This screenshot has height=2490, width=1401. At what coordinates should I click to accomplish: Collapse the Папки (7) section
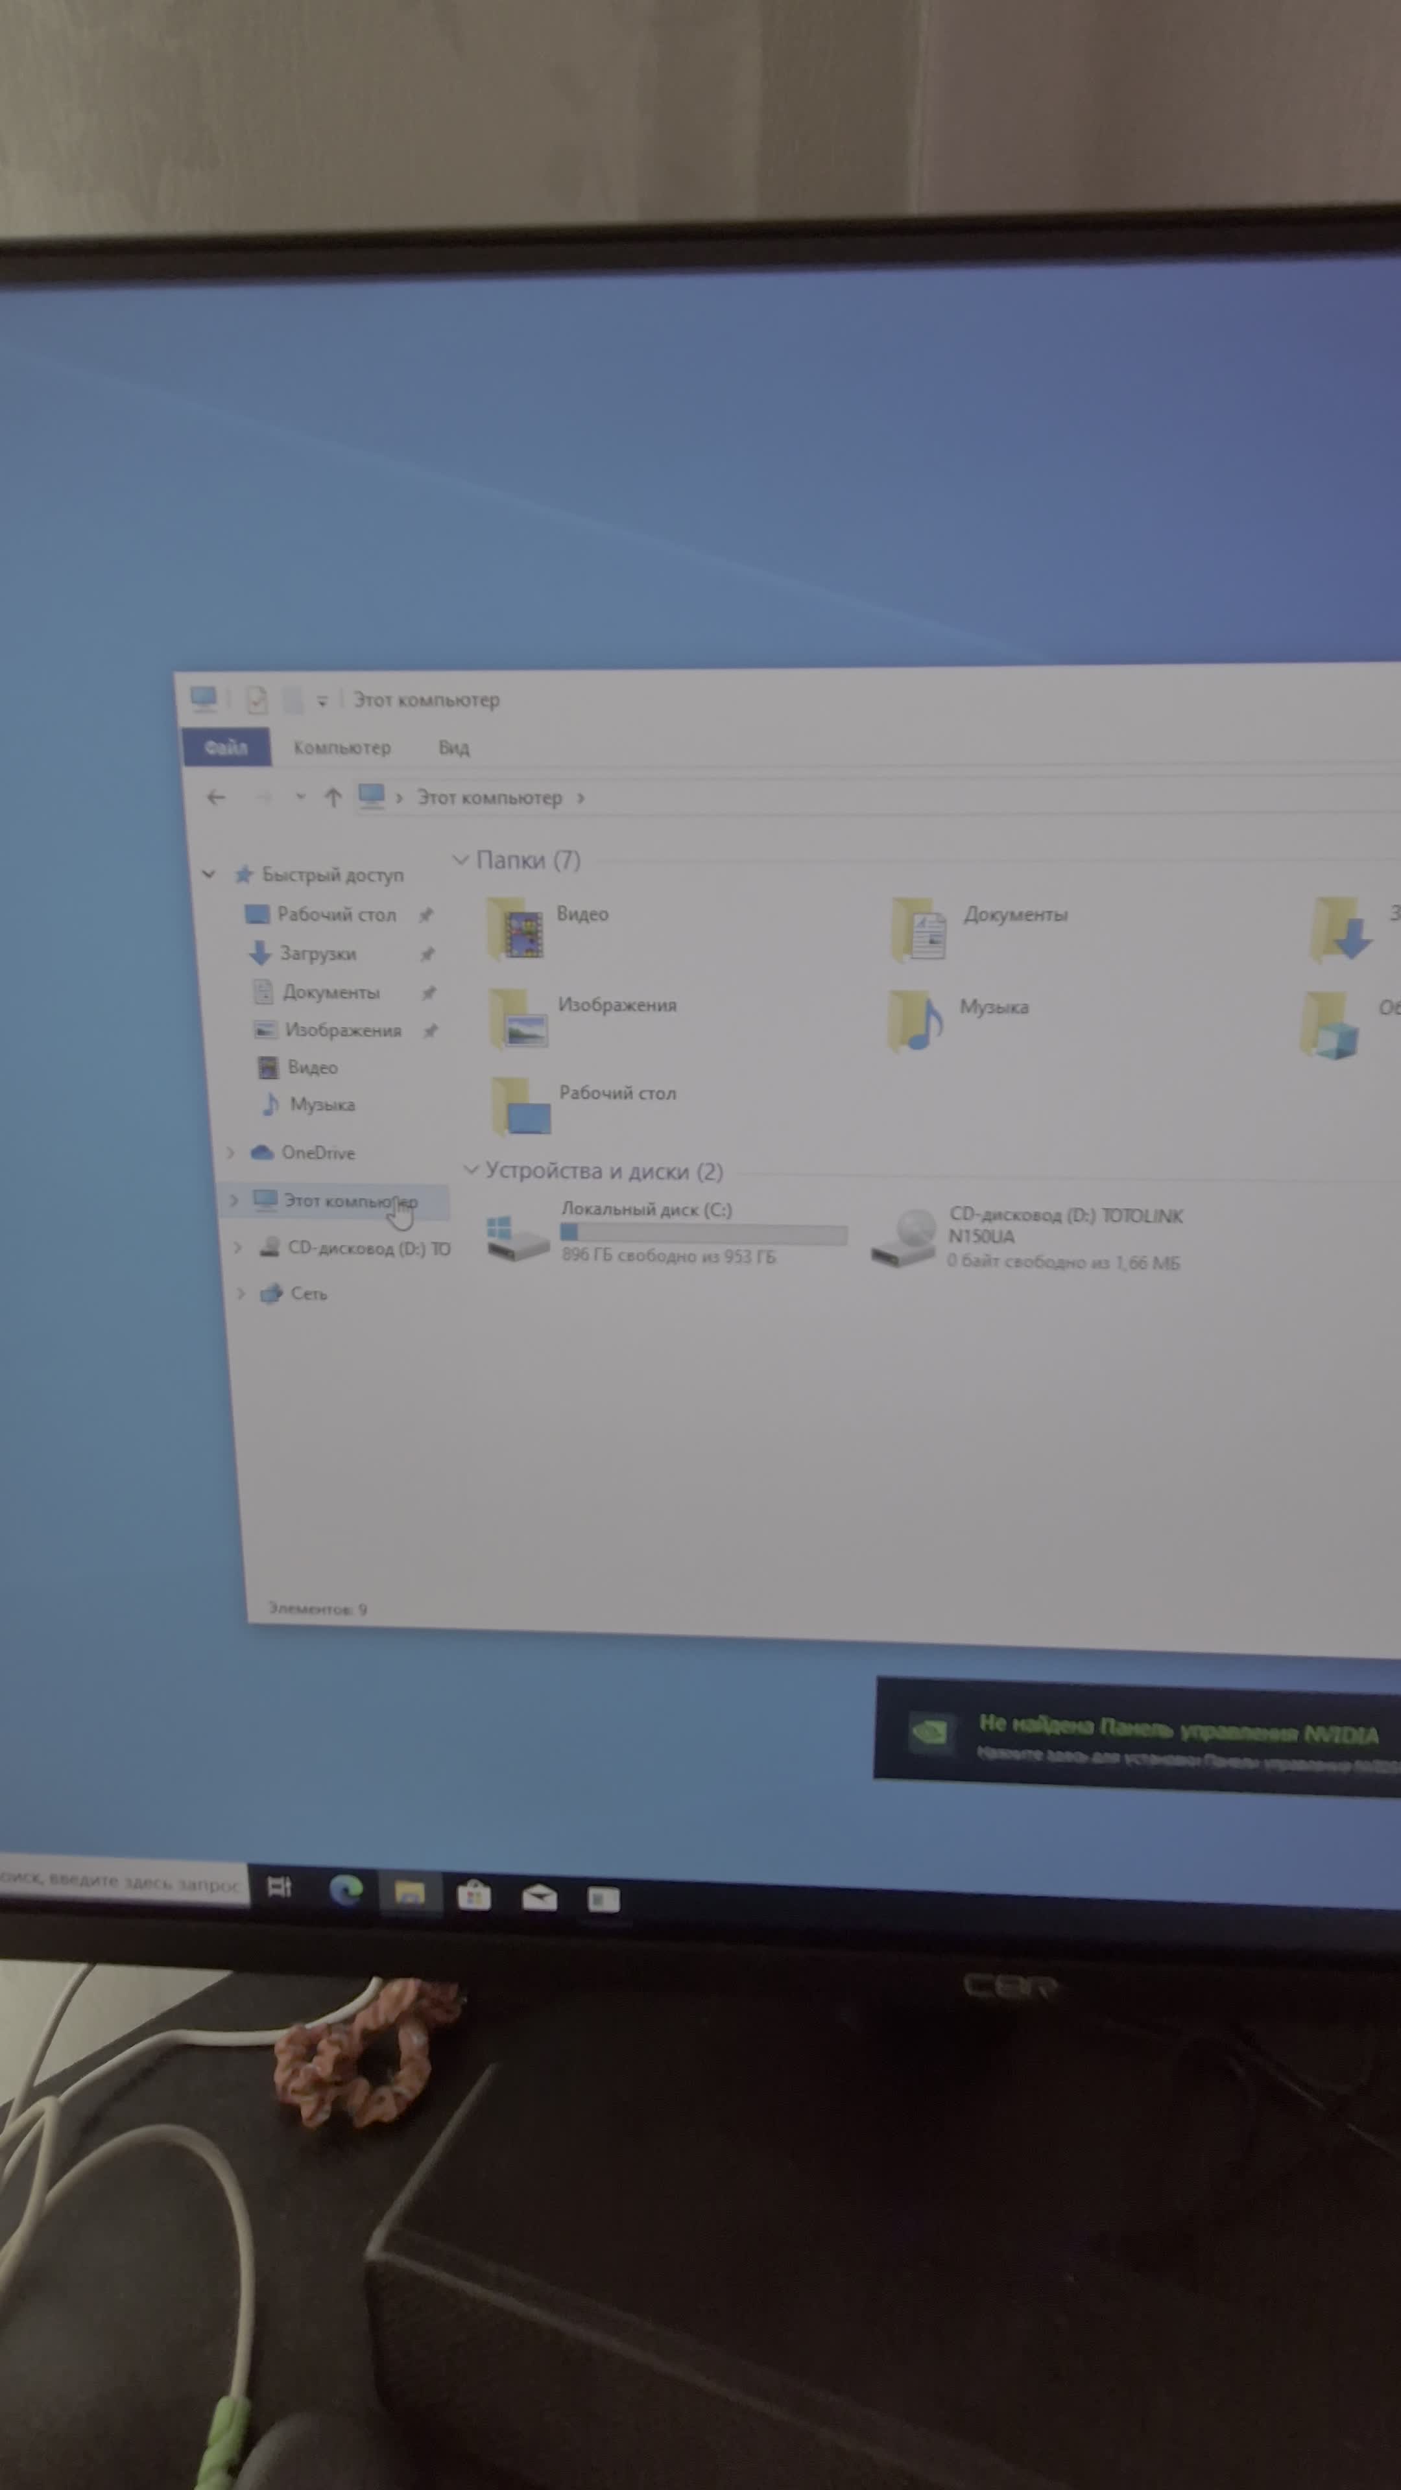[461, 859]
